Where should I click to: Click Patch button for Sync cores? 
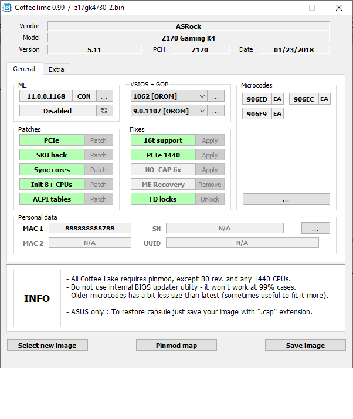(99, 169)
